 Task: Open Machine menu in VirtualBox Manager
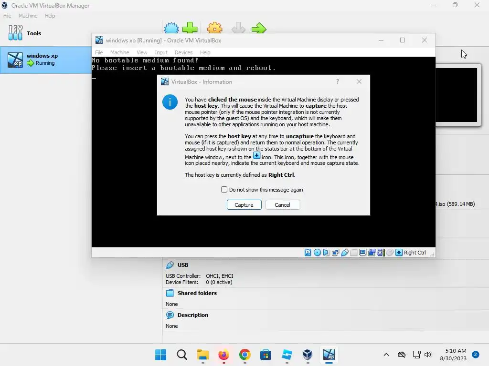(28, 16)
